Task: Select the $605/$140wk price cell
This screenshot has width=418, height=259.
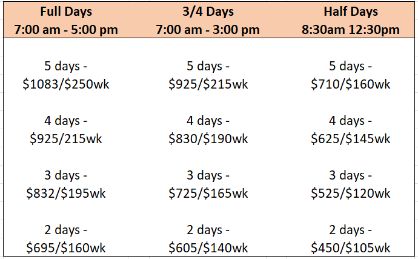Action: (208, 247)
